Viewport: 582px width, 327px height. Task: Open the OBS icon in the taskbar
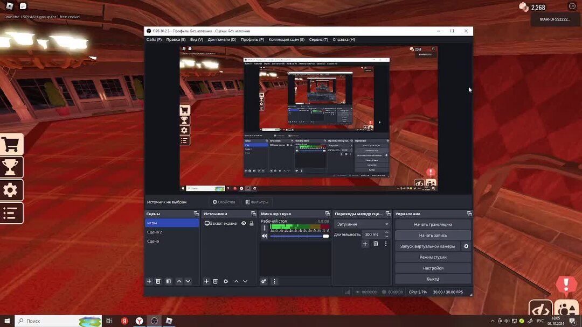point(155,321)
